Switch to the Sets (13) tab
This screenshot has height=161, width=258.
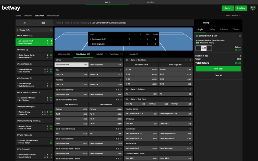100,54
